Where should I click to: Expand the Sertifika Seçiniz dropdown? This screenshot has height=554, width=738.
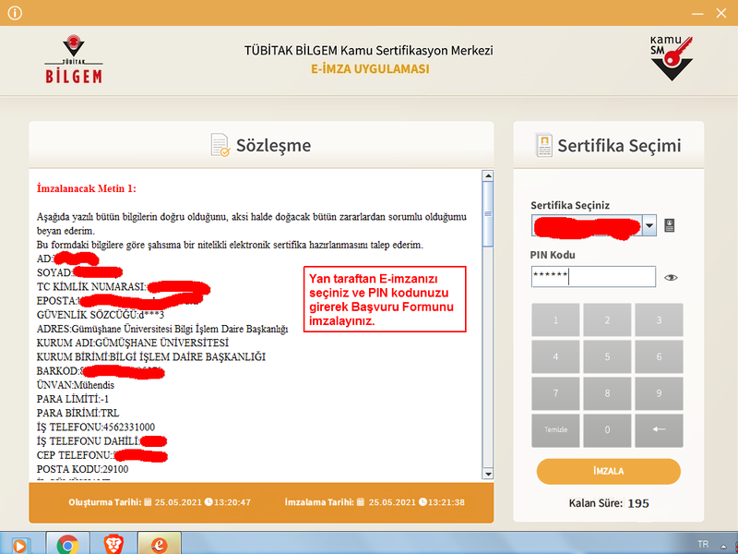coord(649,224)
